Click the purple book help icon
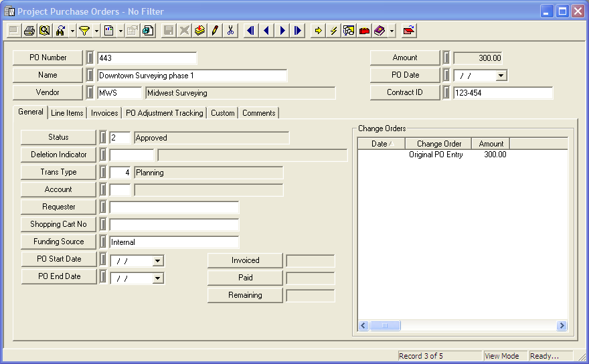This screenshot has height=364, width=589. click(x=380, y=30)
